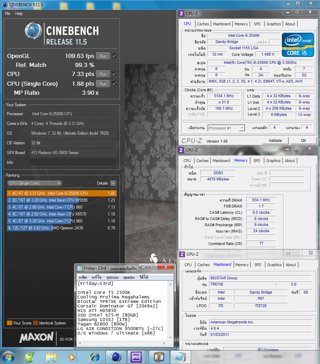Image resolution: width=320 pixels, height=364 pixels.
Task: Click the Cinebench R11.5 title bar icon
Action: 5,5
